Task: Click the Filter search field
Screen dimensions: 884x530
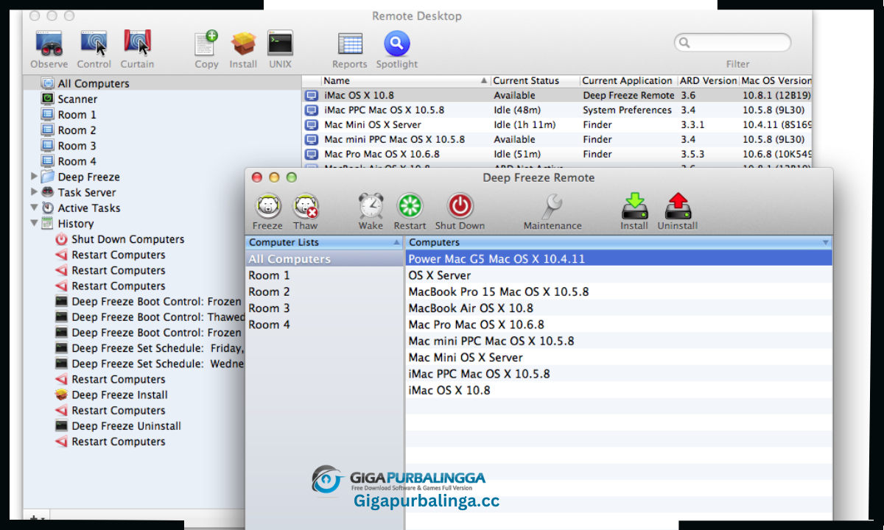Action: tap(732, 43)
